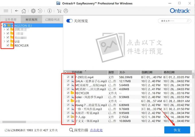The image size is (195, 137).
Task: Expand the first blurred folder under KINGSTON
Action: (4, 29)
